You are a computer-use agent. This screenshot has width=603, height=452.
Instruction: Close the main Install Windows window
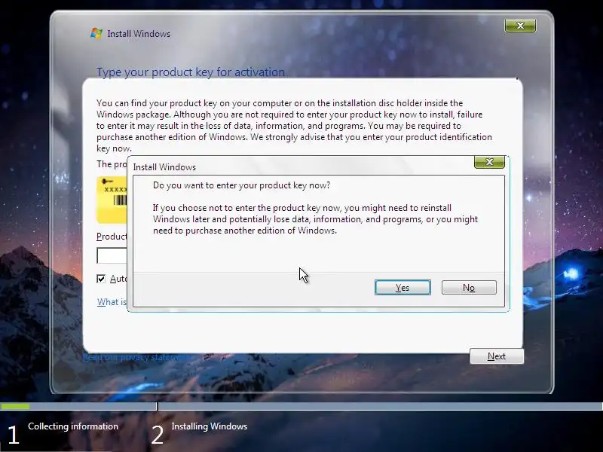point(520,26)
